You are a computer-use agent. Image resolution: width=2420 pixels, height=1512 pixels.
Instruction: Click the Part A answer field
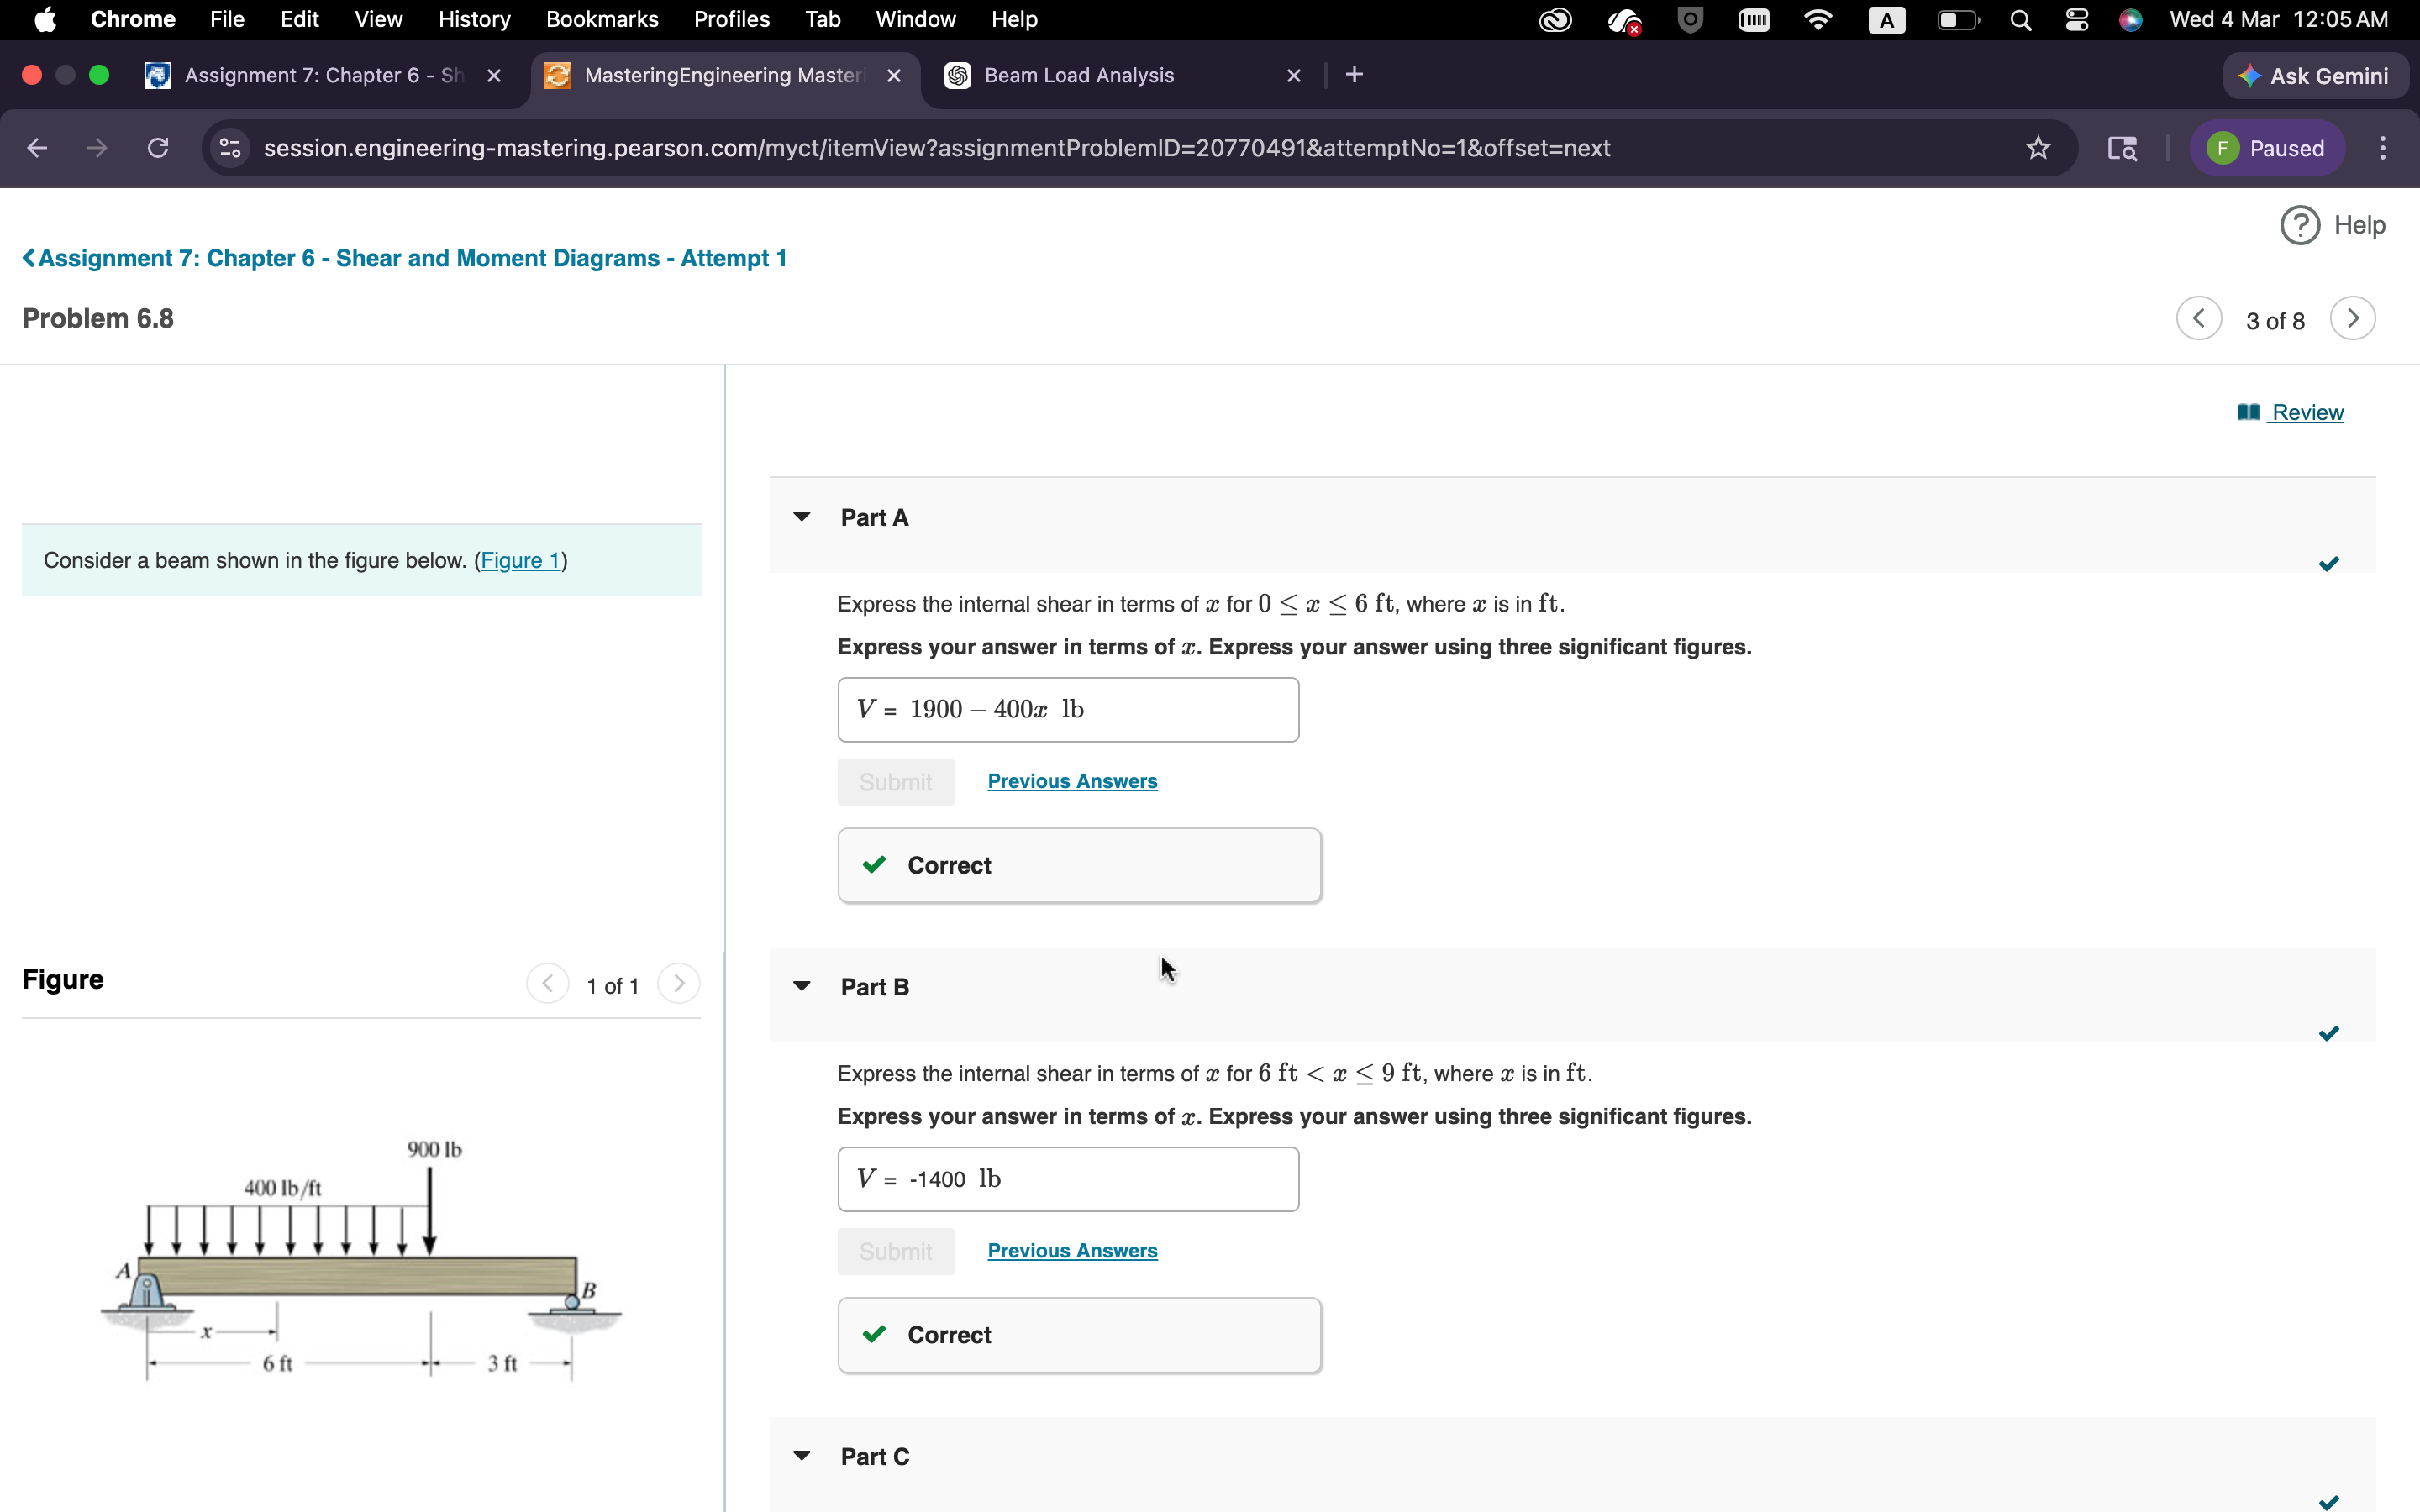[1068, 710]
